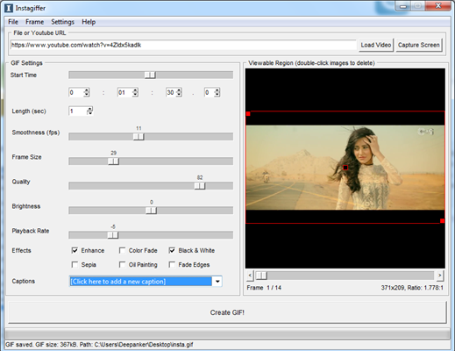Click the Load Video button
Viewport: 455px width, 351px height.
tap(376, 45)
